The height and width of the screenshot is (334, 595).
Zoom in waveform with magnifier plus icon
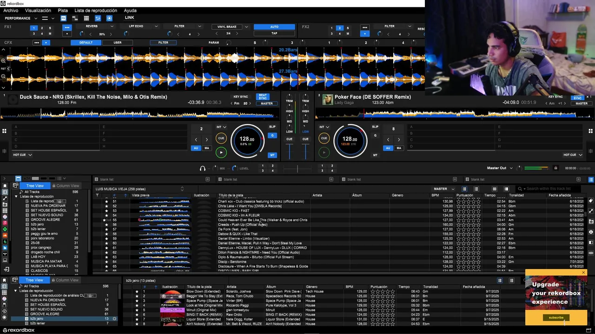pyautogui.click(x=3, y=61)
